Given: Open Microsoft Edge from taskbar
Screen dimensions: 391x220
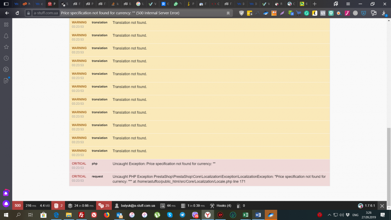Looking at the screenshot, I should point(56,215).
